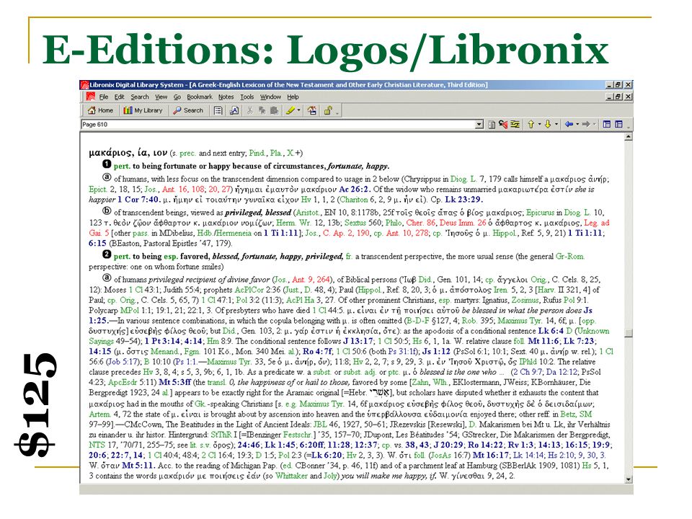Open the File menu
The height and width of the screenshot is (519, 692).
click(x=104, y=97)
